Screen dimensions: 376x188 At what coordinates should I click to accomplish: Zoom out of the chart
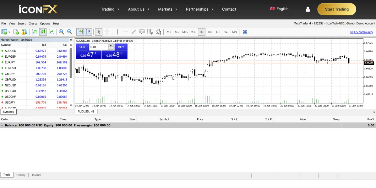pos(70,32)
